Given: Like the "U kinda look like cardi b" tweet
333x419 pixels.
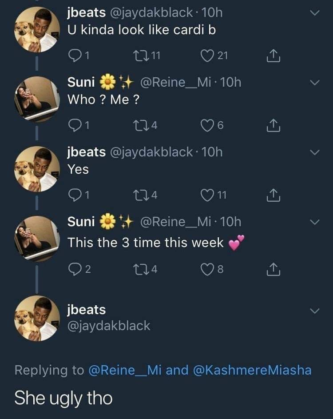Looking at the screenshot, I should 207,56.
